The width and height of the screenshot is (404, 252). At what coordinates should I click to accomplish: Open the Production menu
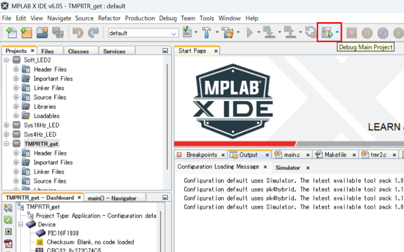point(140,18)
